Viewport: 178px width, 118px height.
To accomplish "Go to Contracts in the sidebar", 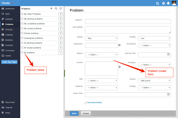I will (10, 45).
